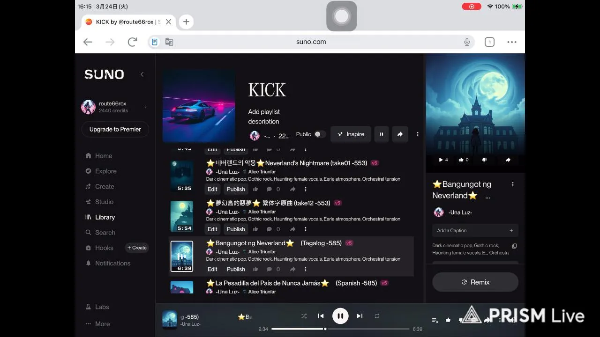This screenshot has height=337, width=600.
Task: Pause the KICK playlist from header
Action: coord(381,134)
